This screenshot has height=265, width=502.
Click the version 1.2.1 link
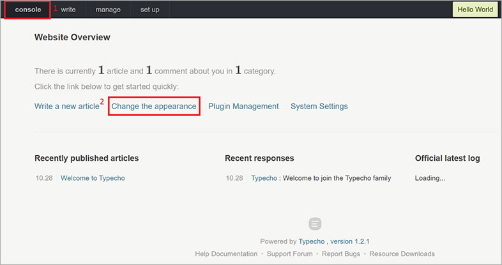click(x=349, y=241)
